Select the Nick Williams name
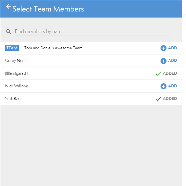Viewport: 186px width, 186px height. [x=17, y=86]
